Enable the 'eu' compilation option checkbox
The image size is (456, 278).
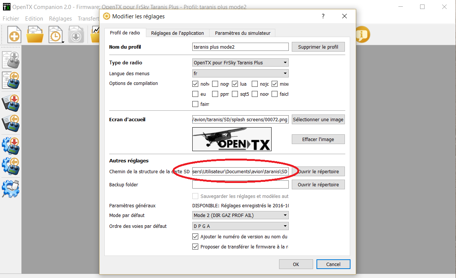point(195,94)
